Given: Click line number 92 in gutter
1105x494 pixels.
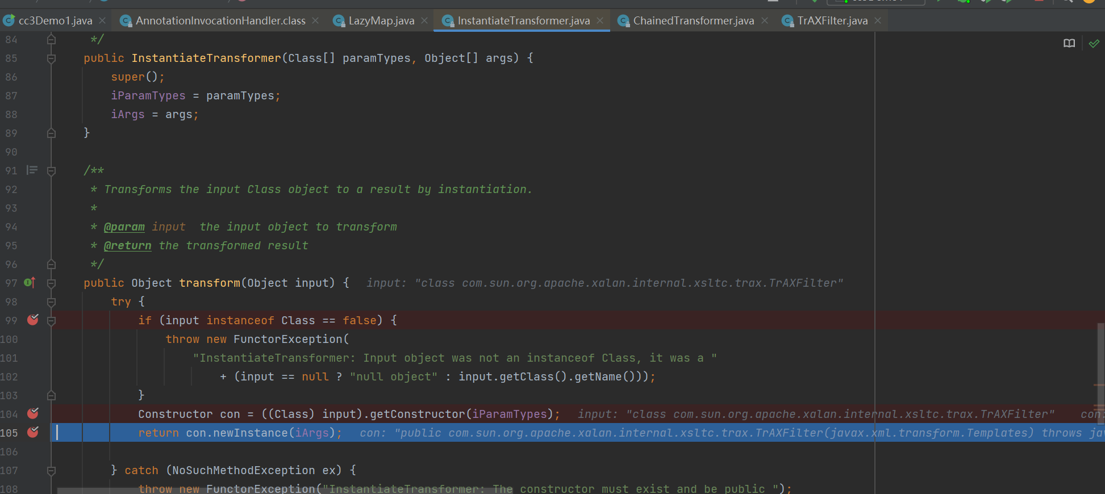Looking at the screenshot, I should 11,190.
